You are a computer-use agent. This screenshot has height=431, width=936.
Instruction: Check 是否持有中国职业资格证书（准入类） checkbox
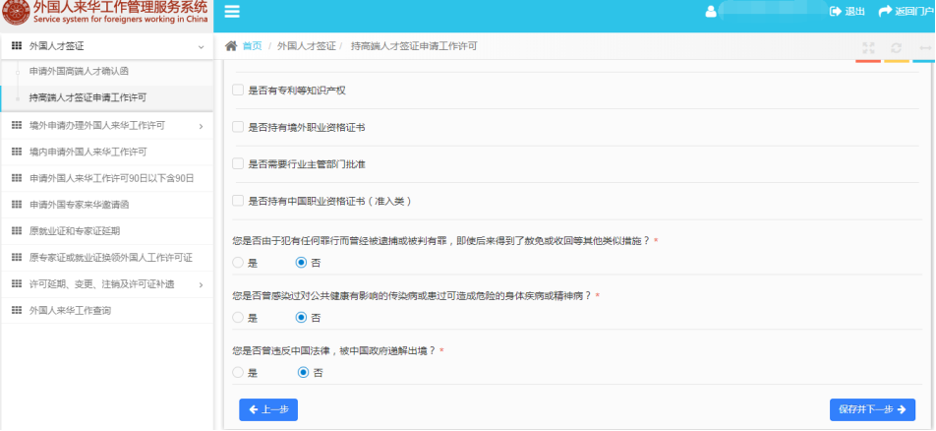click(238, 201)
